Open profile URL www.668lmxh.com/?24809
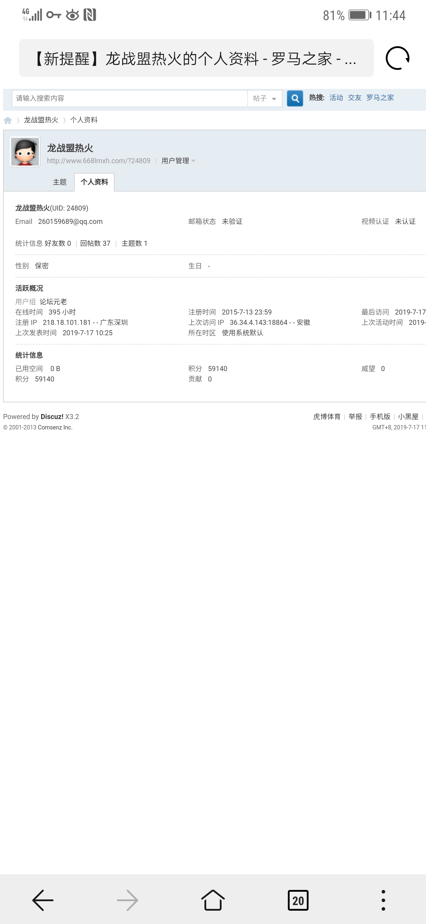426x924 pixels. [x=99, y=161]
